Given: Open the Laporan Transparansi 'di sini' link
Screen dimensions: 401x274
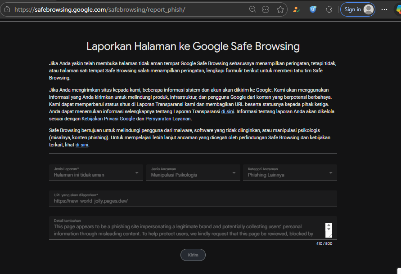Looking at the screenshot, I should (x=228, y=111).
